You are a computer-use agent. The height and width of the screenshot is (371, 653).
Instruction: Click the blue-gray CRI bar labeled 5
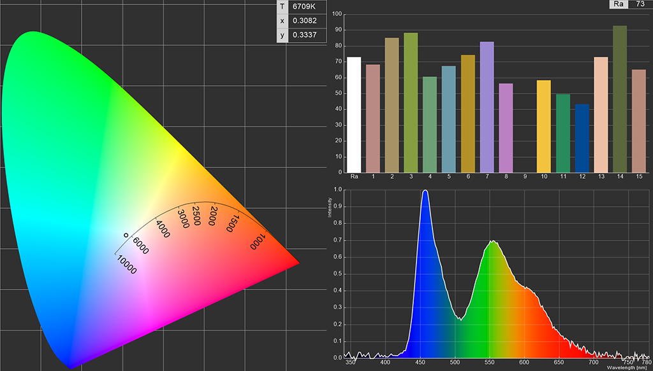(x=449, y=119)
